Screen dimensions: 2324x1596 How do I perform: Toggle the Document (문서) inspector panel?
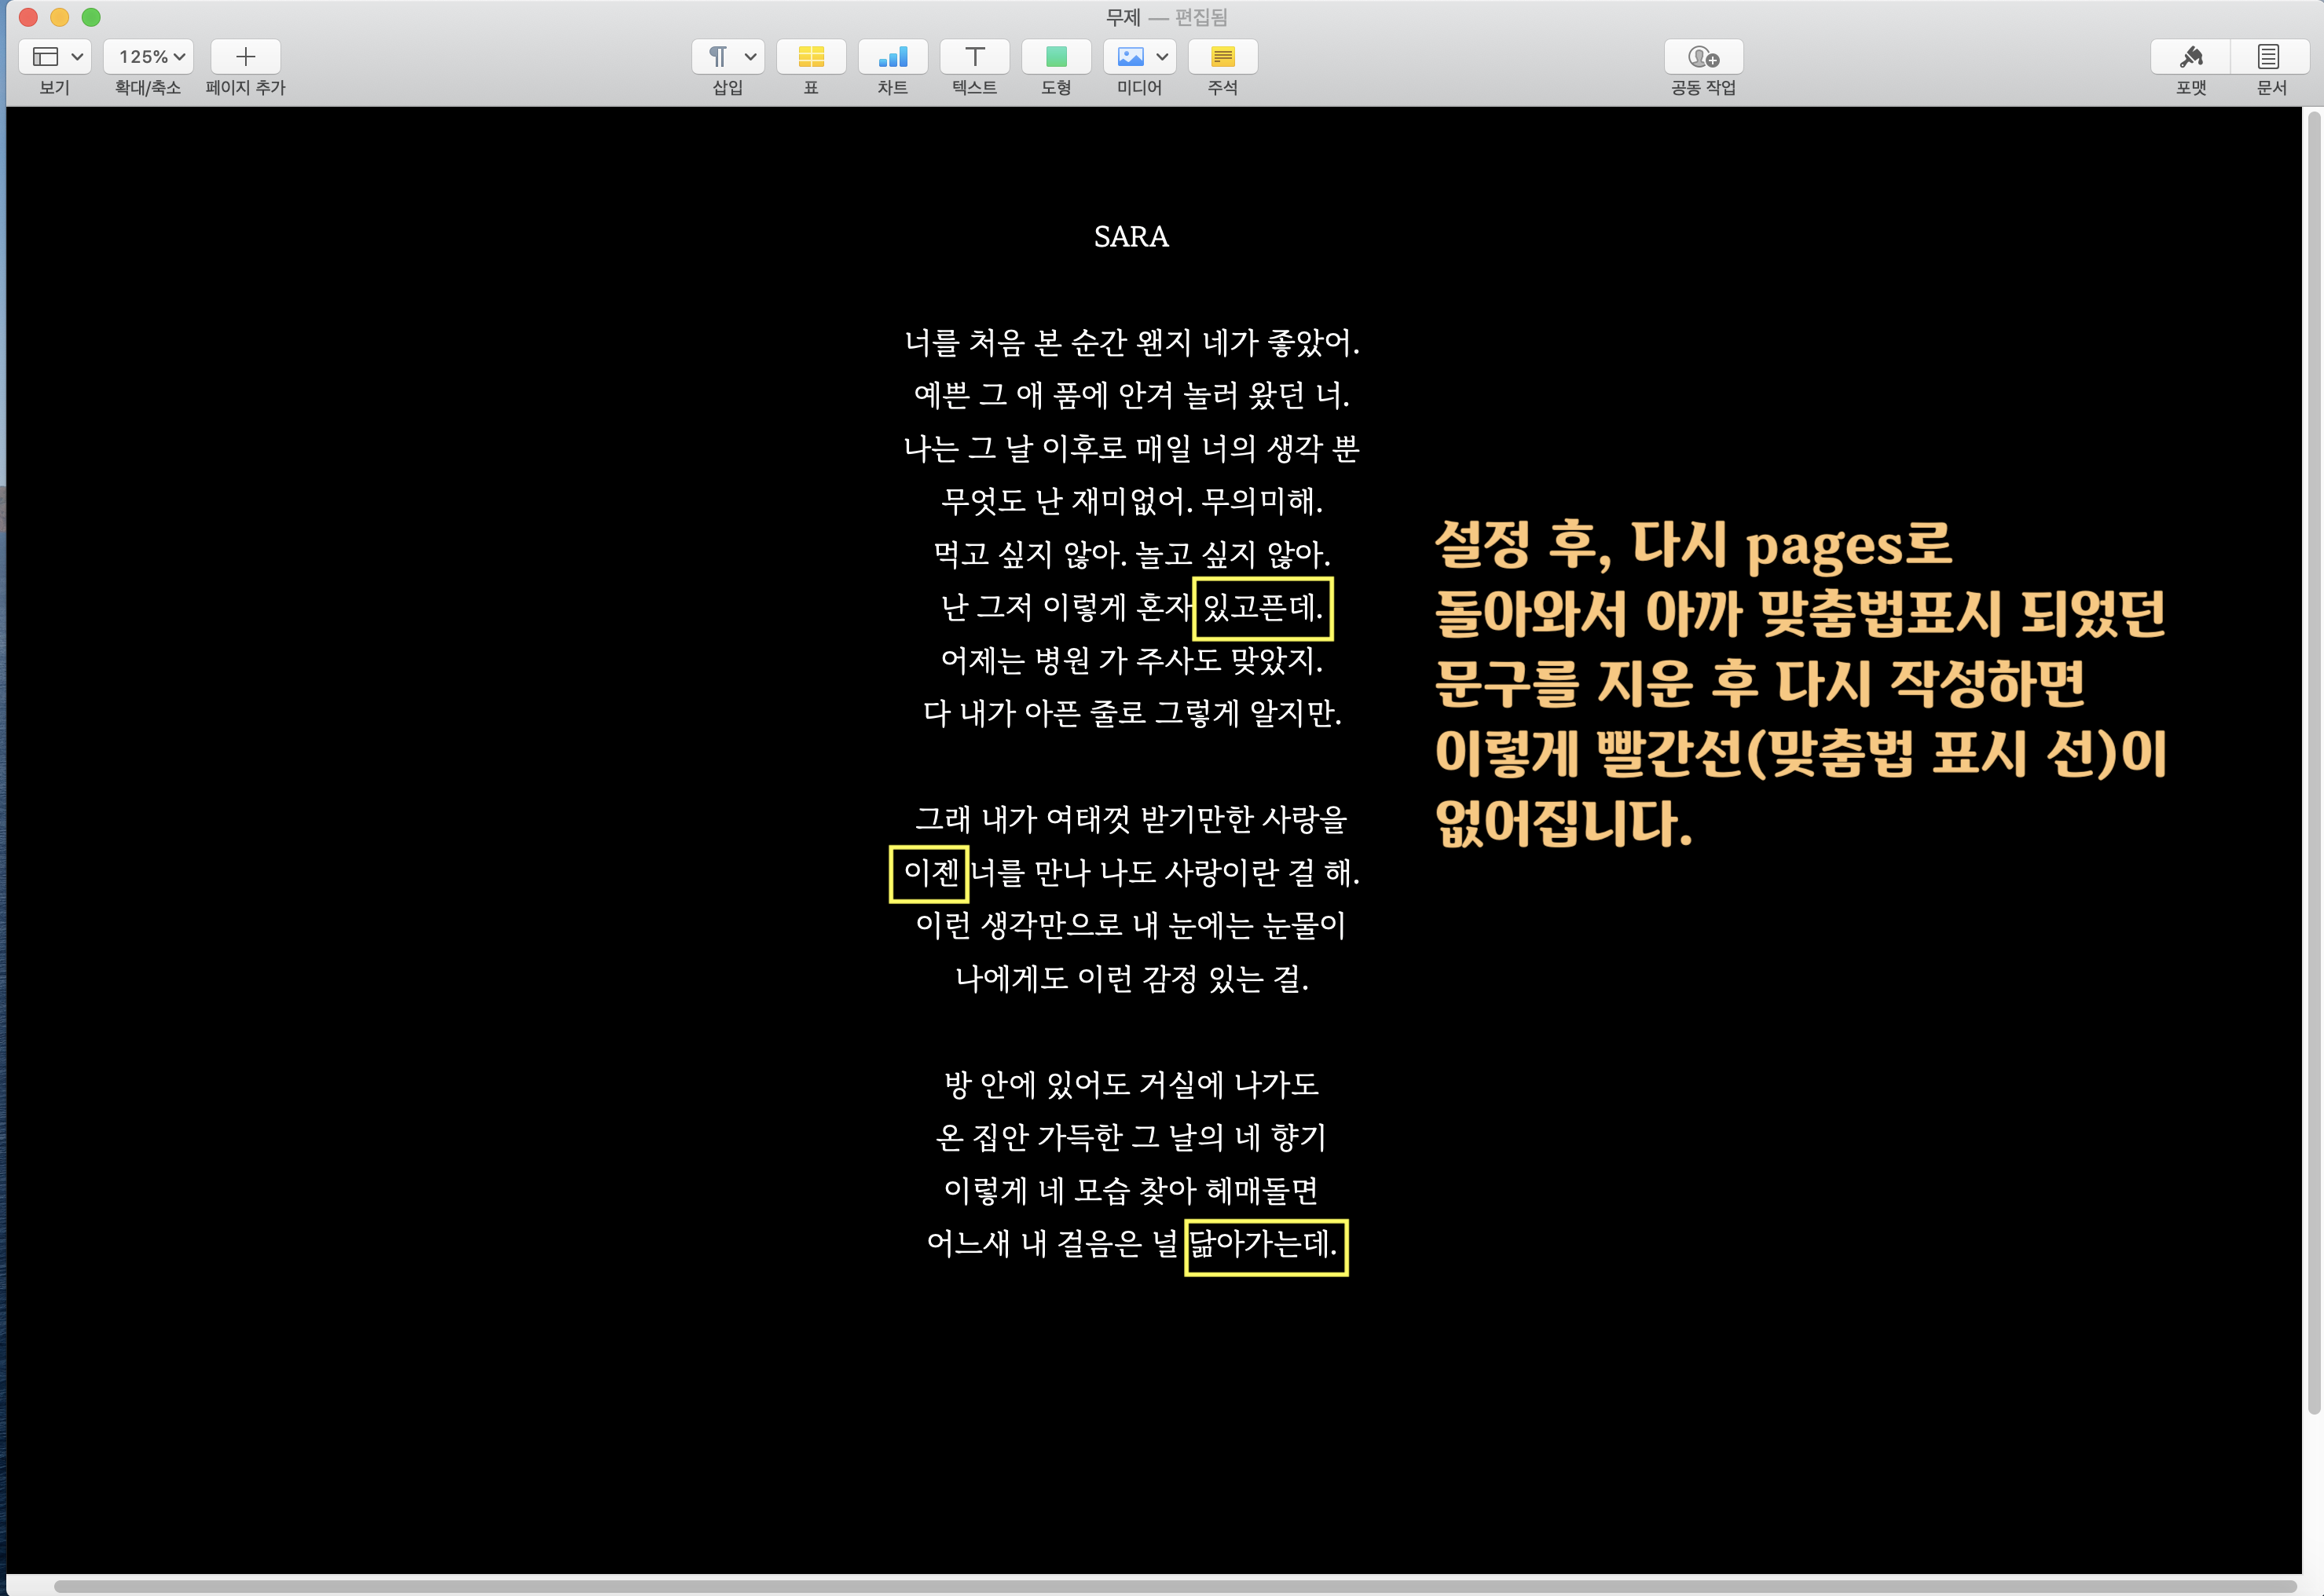pos(2269,57)
